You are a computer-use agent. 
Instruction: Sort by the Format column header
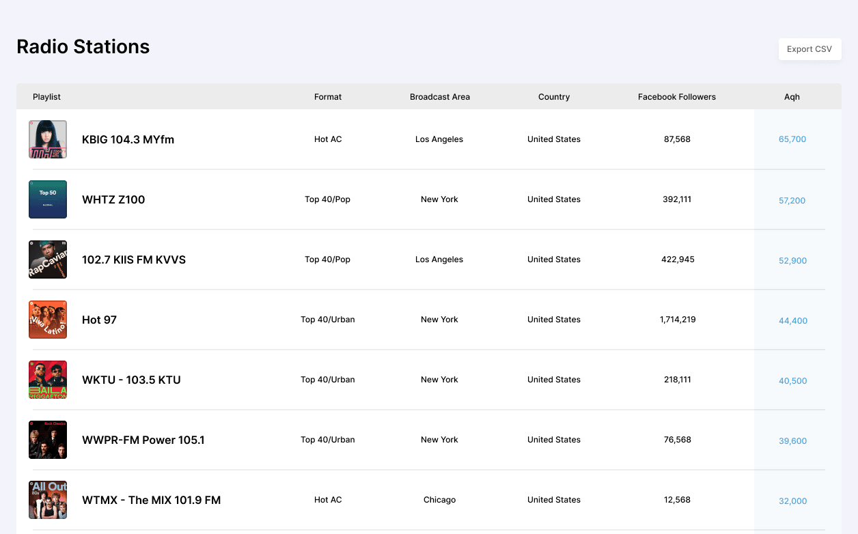(328, 96)
